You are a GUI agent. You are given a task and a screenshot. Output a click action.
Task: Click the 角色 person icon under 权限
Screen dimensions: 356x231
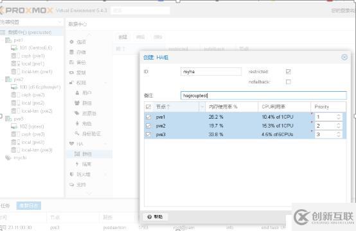click(x=77, y=123)
